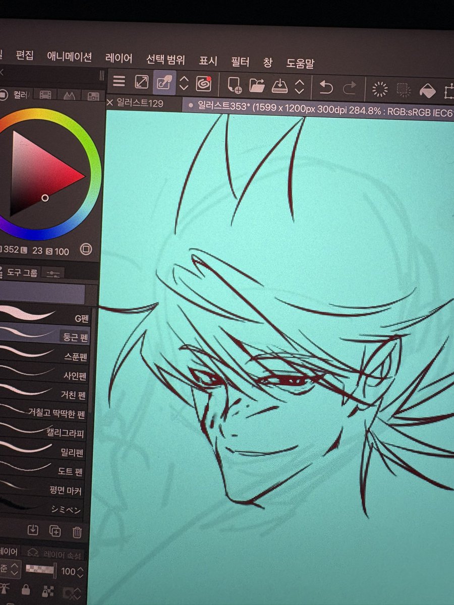Click the square-in-circle icon below color wheel
454x605 pixels.
click(86, 249)
